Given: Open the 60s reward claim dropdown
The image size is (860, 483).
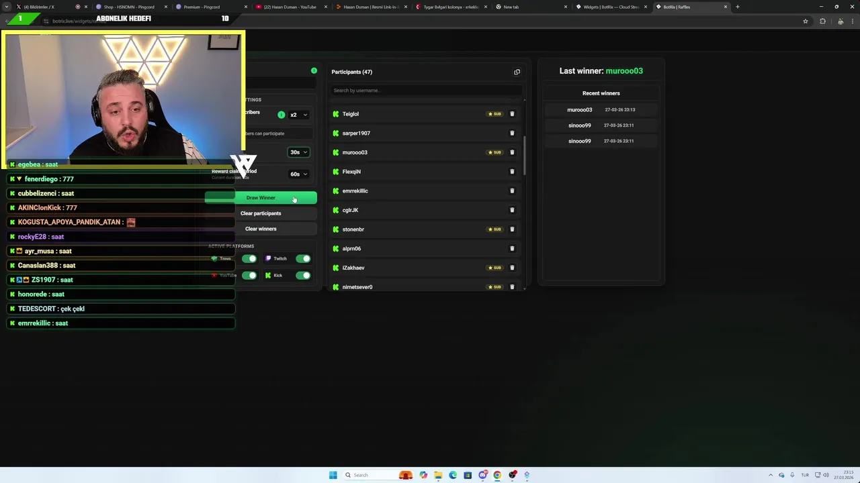Looking at the screenshot, I should [x=298, y=174].
